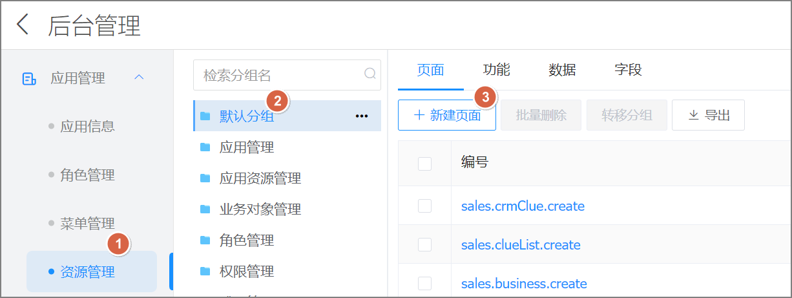Click the back arrow beside 后台管理

coord(23,25)
